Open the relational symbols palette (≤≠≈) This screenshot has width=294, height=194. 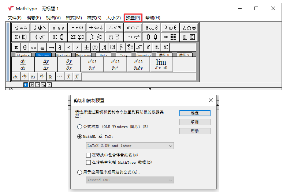click(21, 28)
